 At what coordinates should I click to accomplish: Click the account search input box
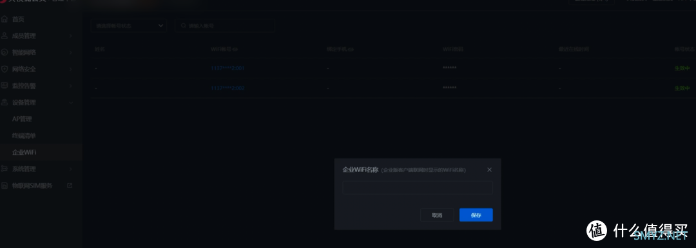click(x=225, y=26)
